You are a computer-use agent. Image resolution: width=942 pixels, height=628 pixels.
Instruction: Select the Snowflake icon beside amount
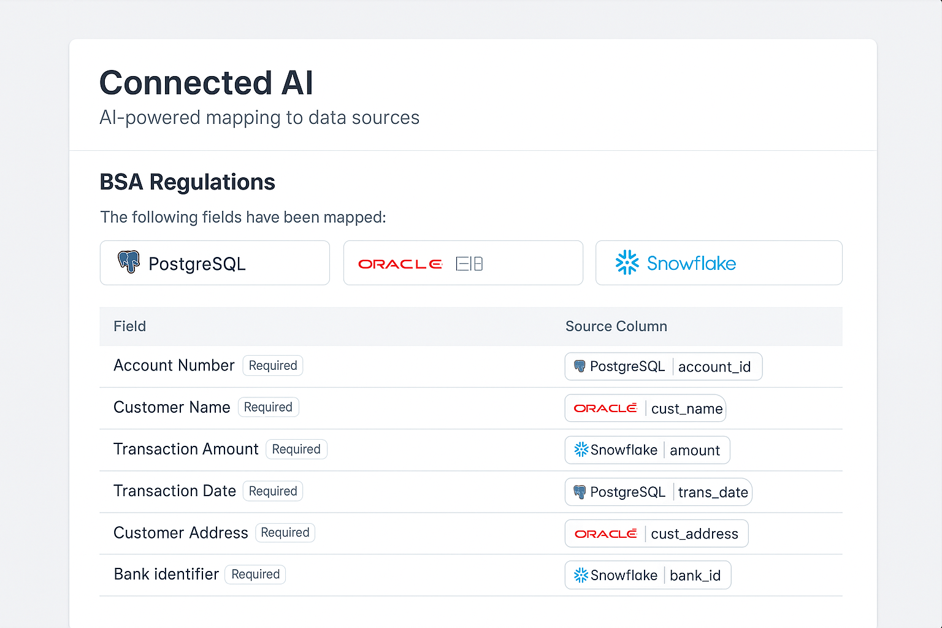(x=581, y=450)
